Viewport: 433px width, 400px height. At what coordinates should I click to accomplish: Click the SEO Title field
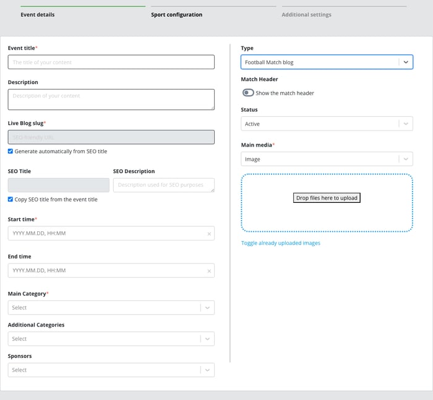59,185
